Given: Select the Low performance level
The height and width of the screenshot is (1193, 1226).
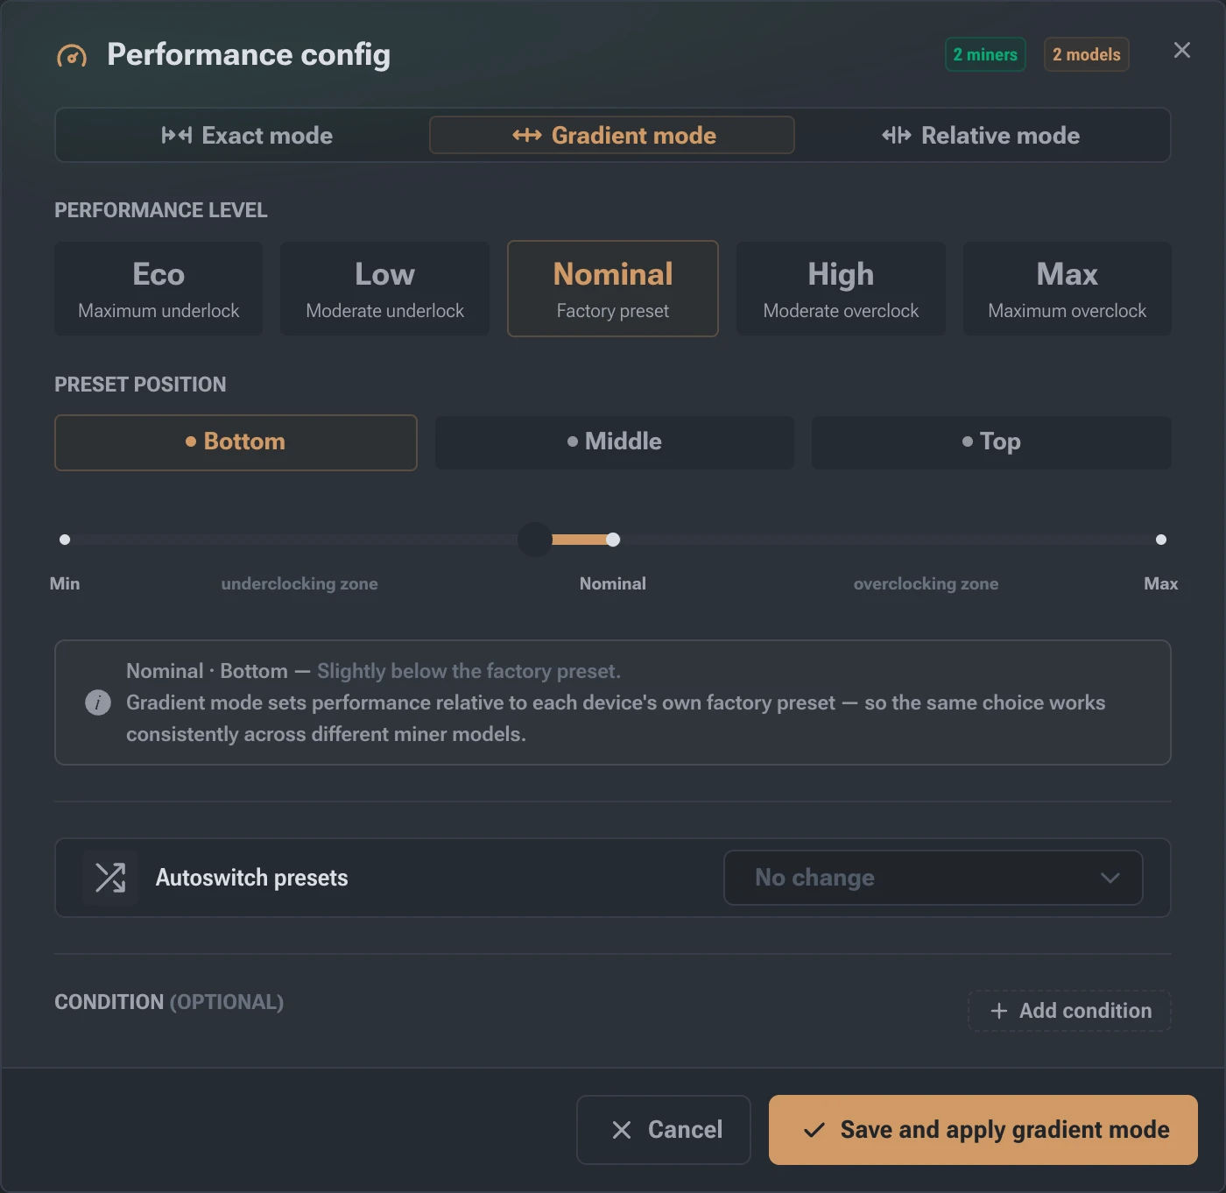Looking at the screenshot, I should coord(385,289).
